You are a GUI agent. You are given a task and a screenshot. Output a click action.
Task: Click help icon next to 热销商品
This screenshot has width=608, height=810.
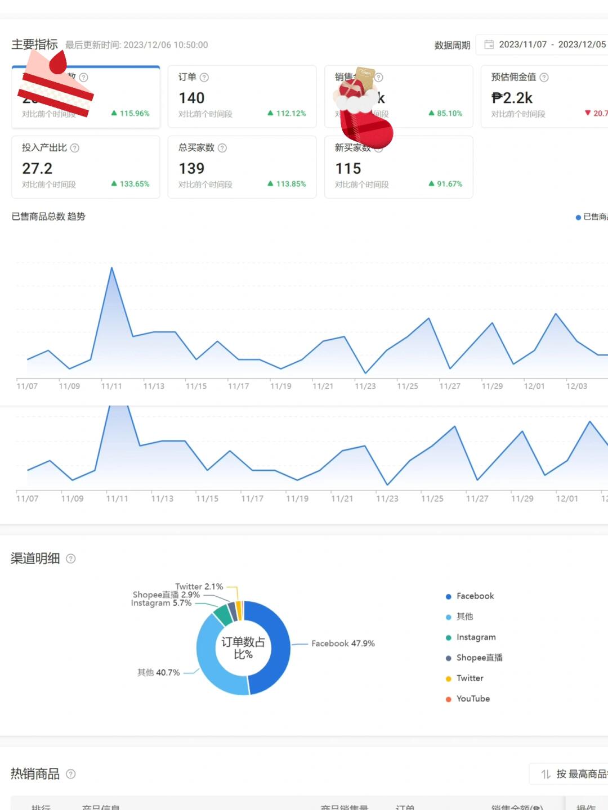(71, 774)
